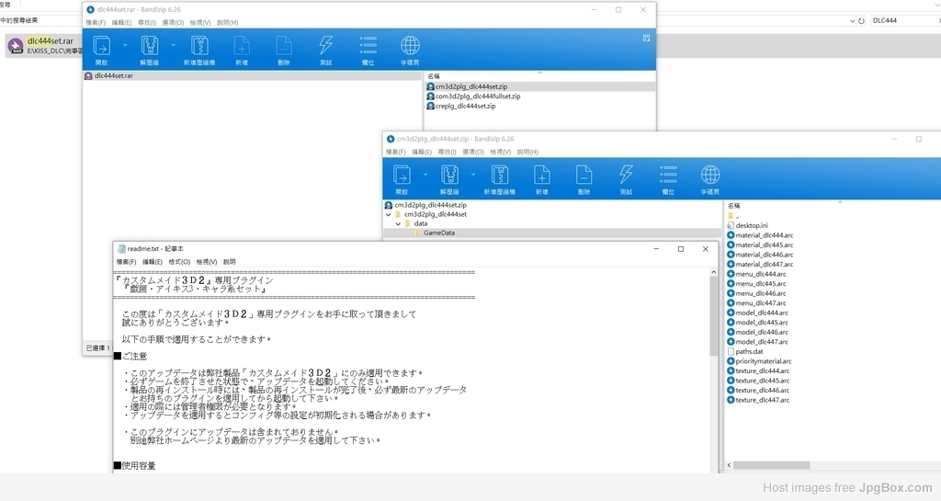Click the grid view icon in dlc444set.rar toolbar corner
Image resolution: width=941 pixels, height=501 pixels.
(x=646, y=38)
